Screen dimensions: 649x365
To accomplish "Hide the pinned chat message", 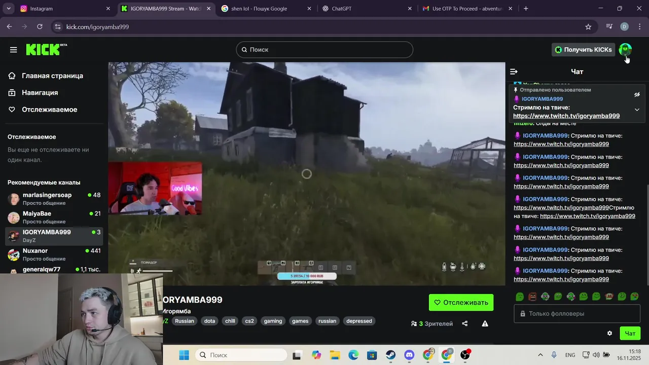I will pyautogui.click(x=637, y=95).
